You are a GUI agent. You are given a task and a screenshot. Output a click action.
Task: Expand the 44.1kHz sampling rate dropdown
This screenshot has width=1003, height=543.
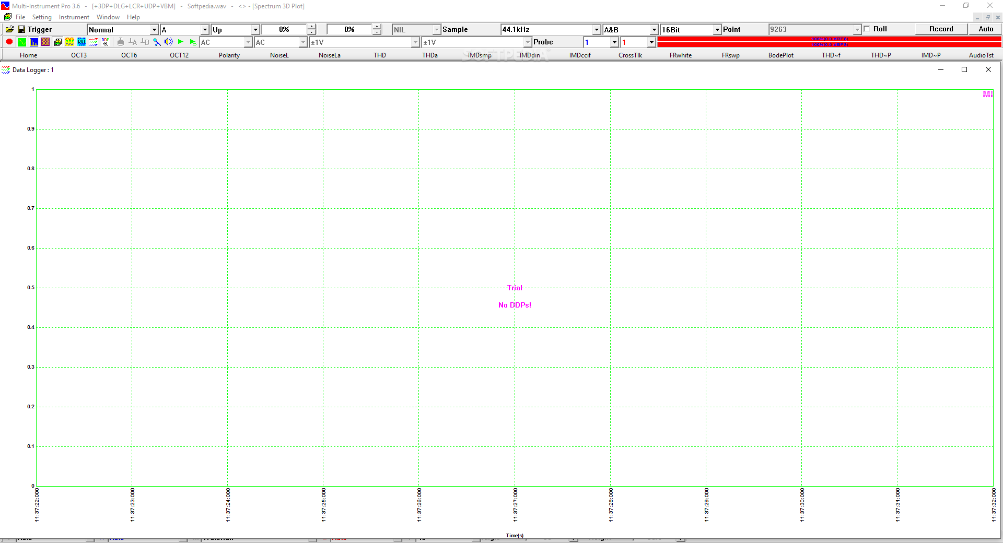(x=597, y=30)
